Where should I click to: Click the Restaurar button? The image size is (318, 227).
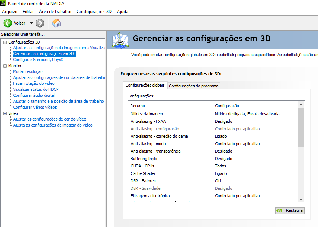(x=290, y=211)
